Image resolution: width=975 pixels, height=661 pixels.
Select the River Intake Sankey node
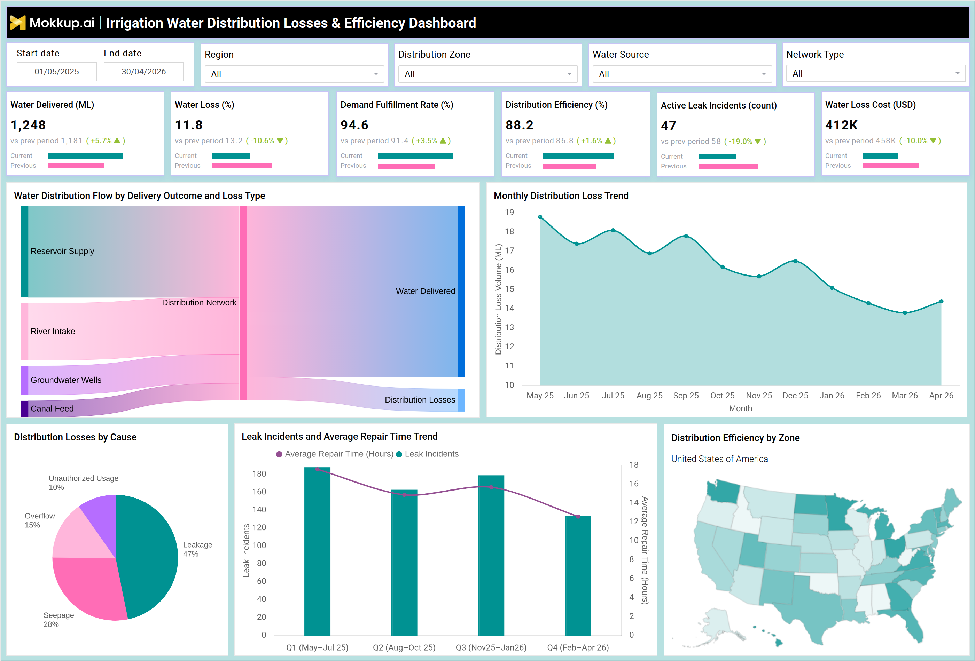[24, 332]
